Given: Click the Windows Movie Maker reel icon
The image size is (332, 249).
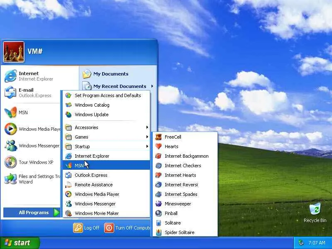Looking at the screenshot, I should click(x=68, y=213).
